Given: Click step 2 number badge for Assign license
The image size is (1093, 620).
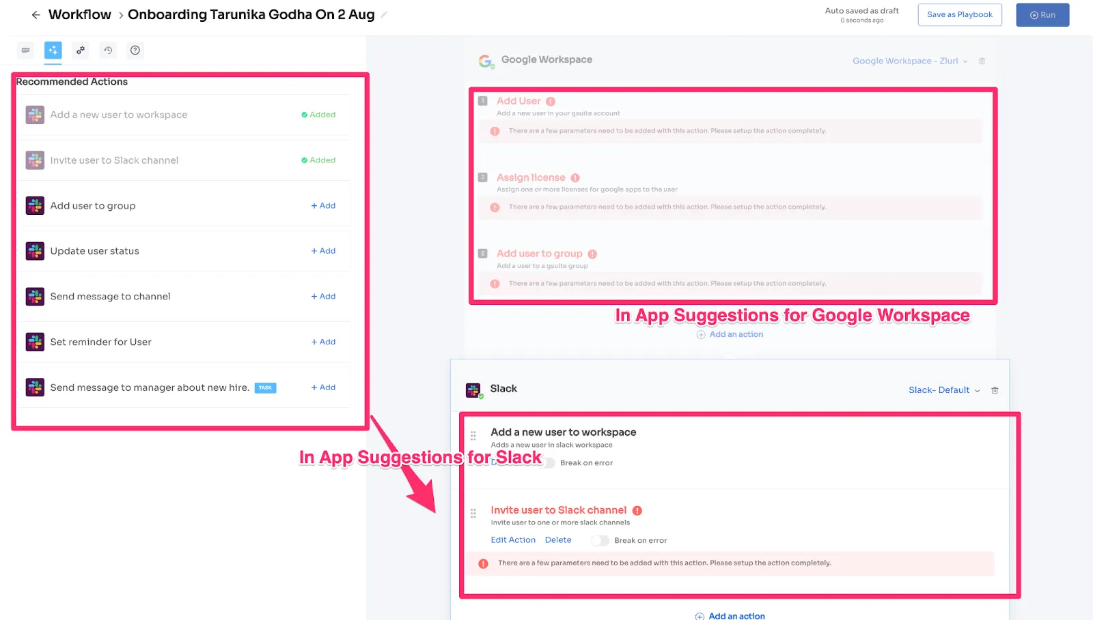Looking at the screenshot, I should (x=482, y=177).
